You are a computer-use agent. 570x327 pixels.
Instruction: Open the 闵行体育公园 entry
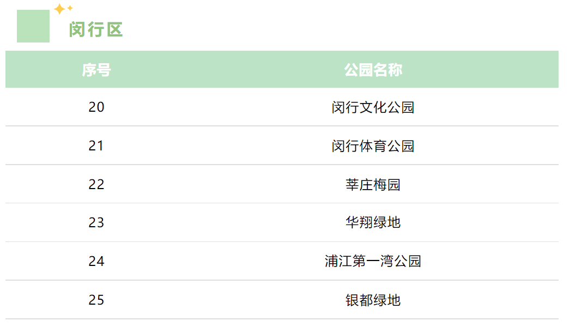373,146
